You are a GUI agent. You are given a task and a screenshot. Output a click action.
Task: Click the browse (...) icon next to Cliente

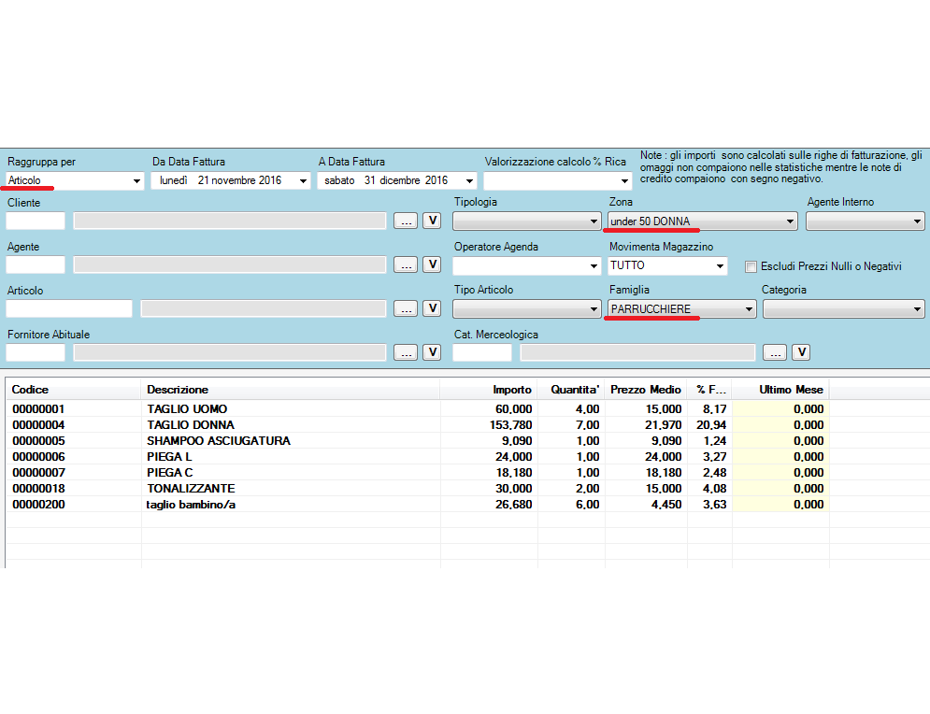tap(406, 221)
